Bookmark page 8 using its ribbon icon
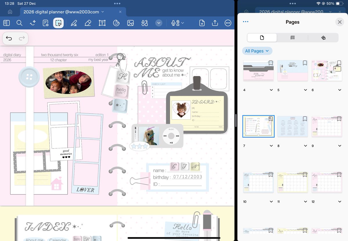The image size is (348, 241). coord(304,118)
